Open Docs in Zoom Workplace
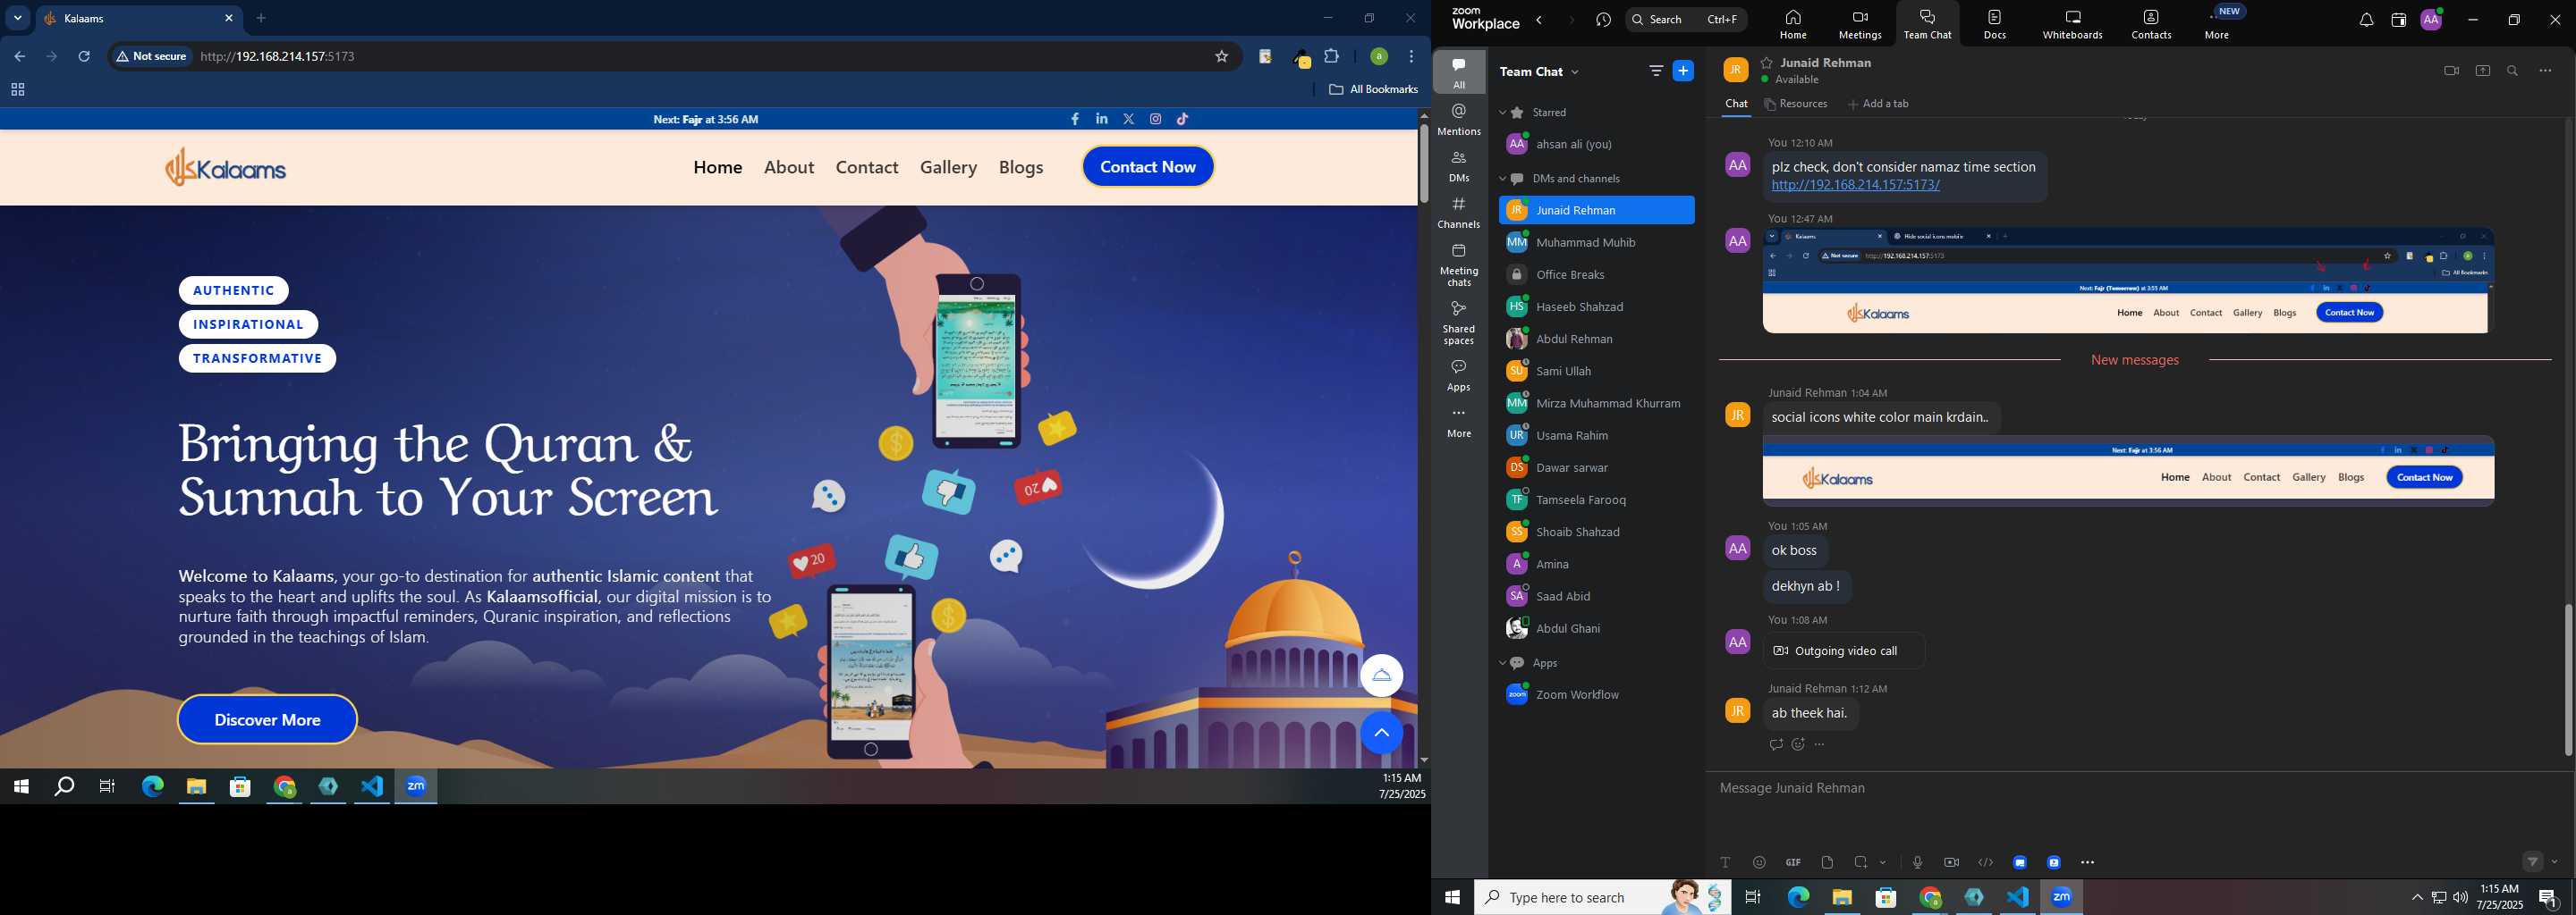The height and width of the screenshot is (915, 2576). [x=1994, y=23]
